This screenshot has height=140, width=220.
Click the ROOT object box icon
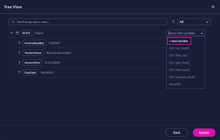tap(17, 33)
